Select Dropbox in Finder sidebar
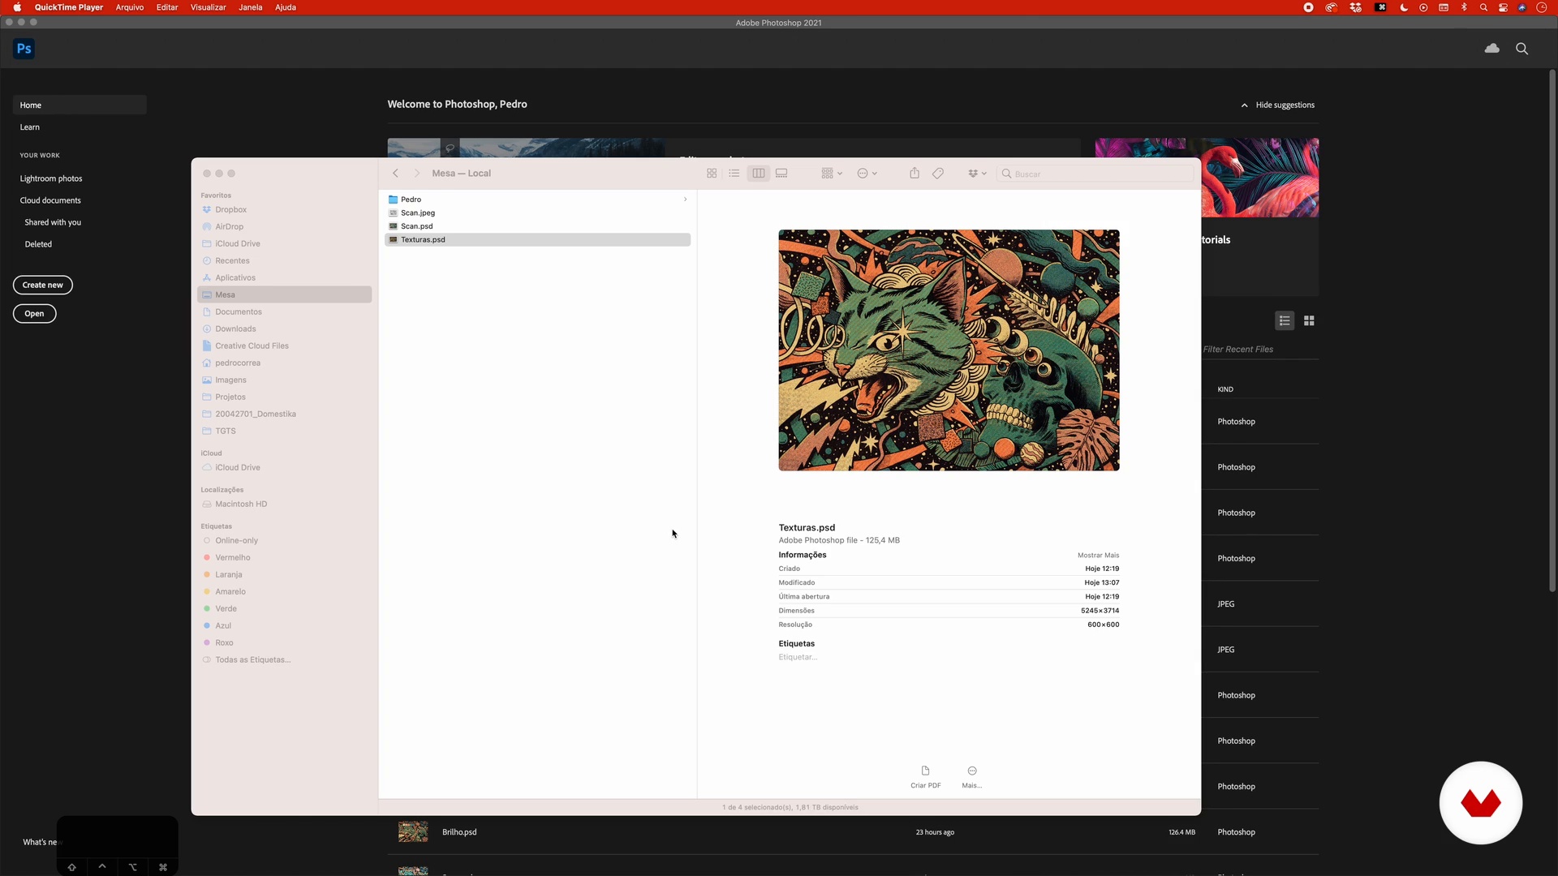The height and width of the screenshot is (876, 1558). pyautogui.click(x=284, y=210)
